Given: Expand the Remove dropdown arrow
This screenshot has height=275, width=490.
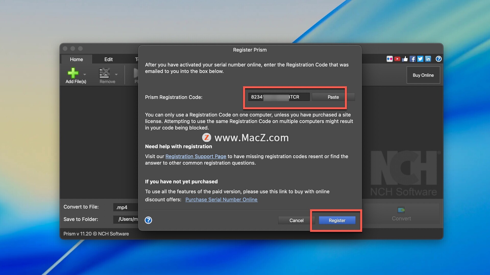Looking at the screenshot, I should [116, 75].
